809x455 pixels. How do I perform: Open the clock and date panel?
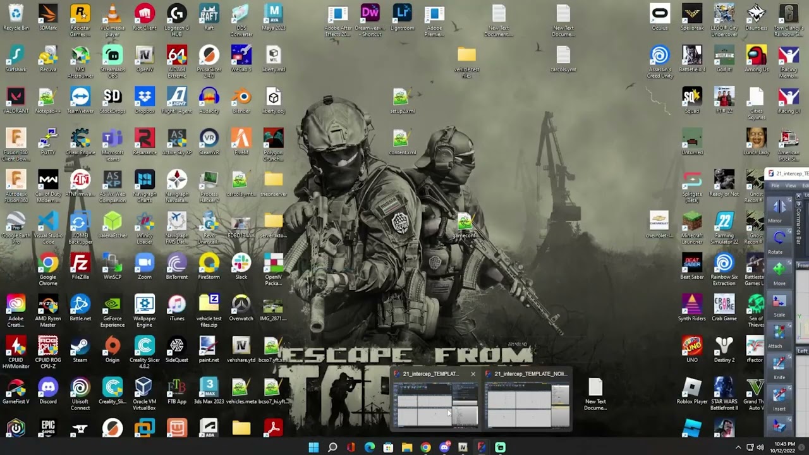point(786,447)
